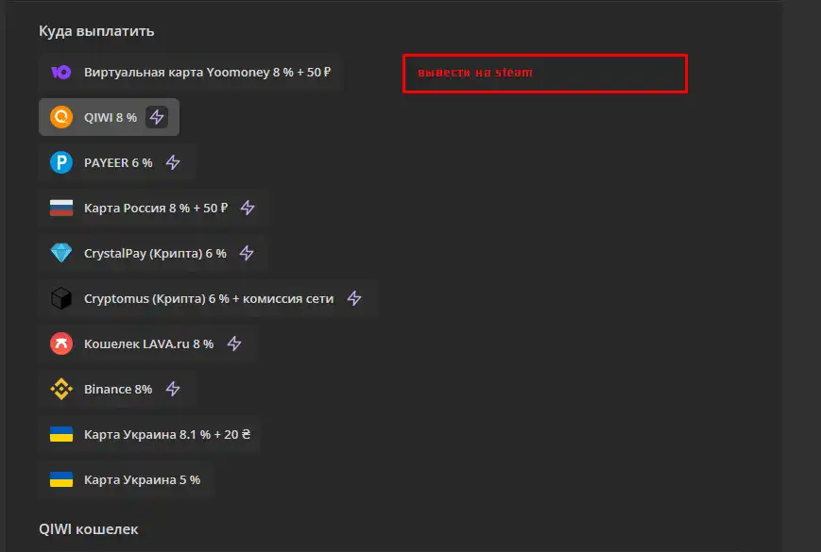Click lightning bolt icon next to PAYEER 6 %
Screen dimensions: 821x552
[173, 162]
